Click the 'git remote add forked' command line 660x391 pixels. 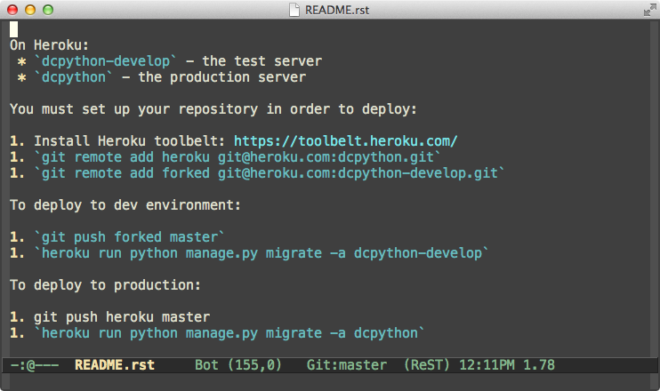click(x=269, y=172)
